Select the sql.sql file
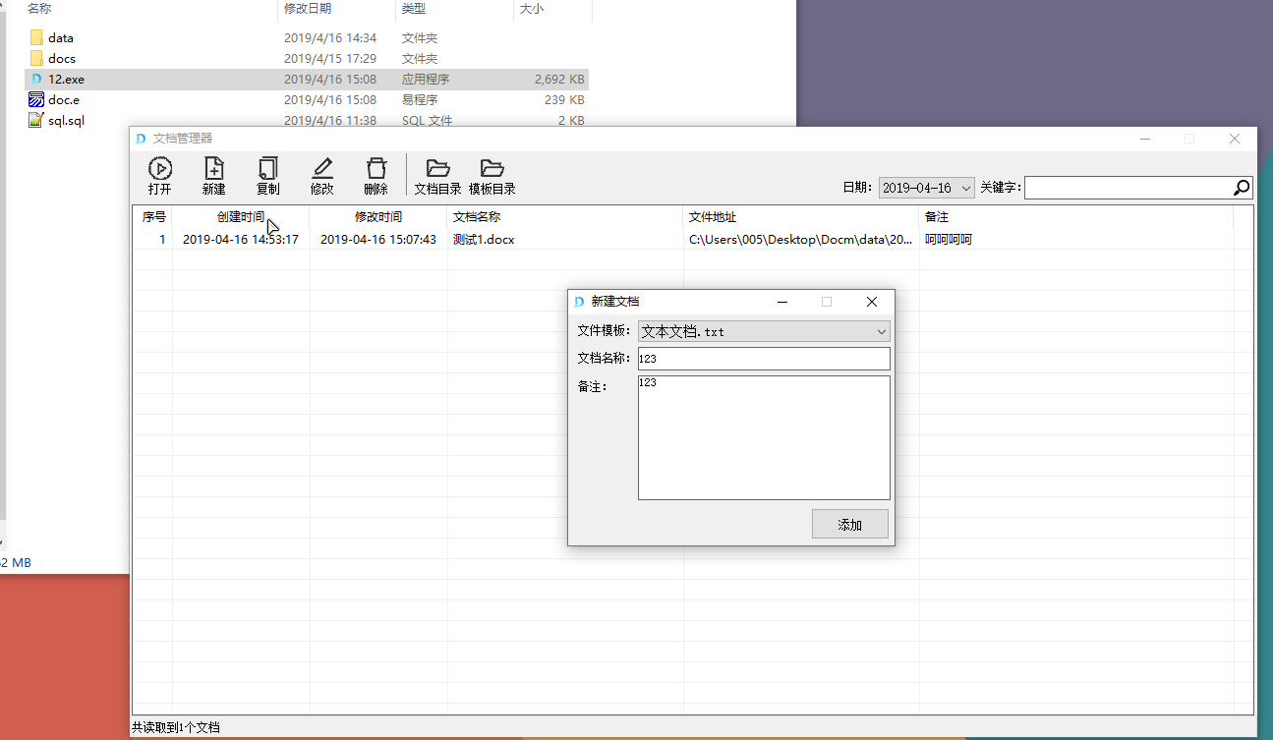1273x740 pixels. (66, 121)
